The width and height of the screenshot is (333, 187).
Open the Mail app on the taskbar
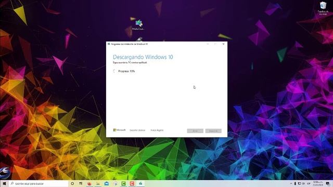click(107, 183)
